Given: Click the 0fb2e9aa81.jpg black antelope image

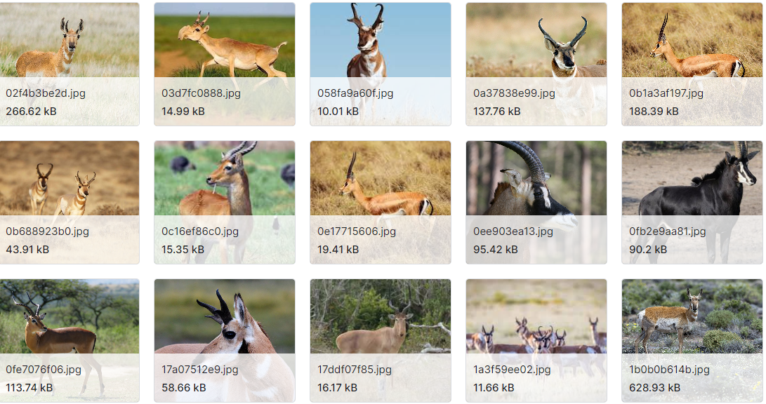Looking at the screenshot, I should pyautogui.click(x=692, y=203).
